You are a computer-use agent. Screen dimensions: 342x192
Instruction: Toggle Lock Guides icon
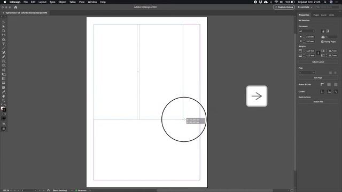[329, 92]
